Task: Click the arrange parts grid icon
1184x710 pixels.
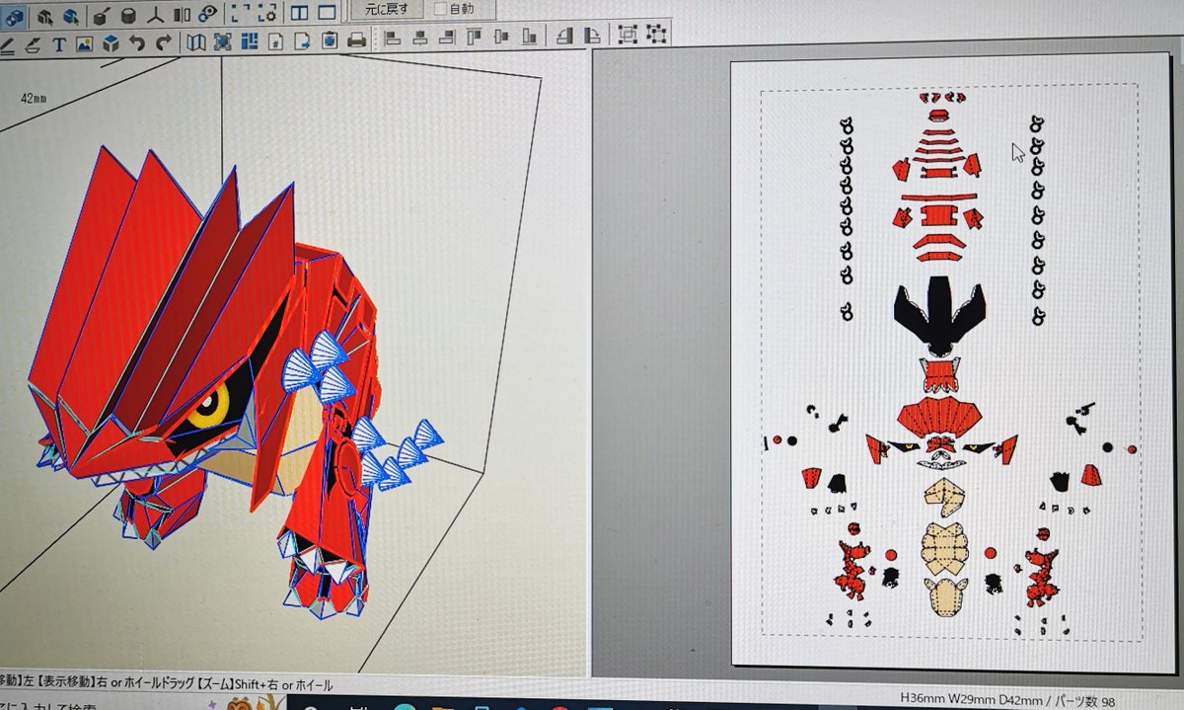Action: (x=249, y=40)
